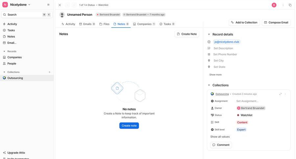Click the Search field in sidebar
The height and width of the screenshot is (159, 296).
click(x=27, y=14)
